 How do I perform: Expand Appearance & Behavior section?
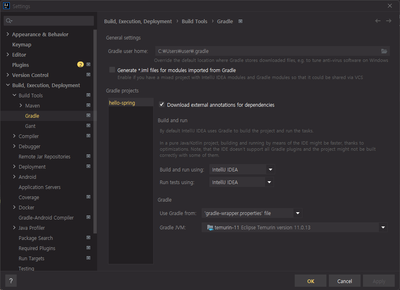8,34
